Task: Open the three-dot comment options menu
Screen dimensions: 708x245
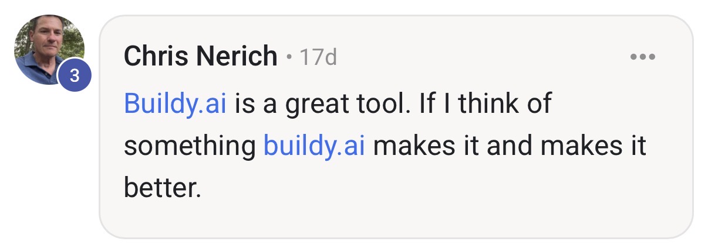Action: pyautogui.click(x=642, y=57)
